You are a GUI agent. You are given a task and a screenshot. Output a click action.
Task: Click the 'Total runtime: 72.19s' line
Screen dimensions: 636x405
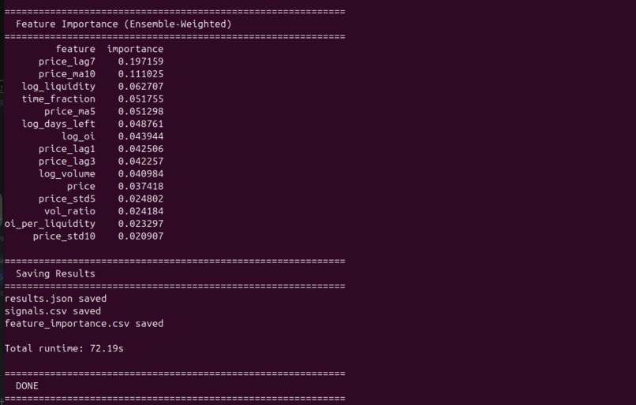point(64,349)
